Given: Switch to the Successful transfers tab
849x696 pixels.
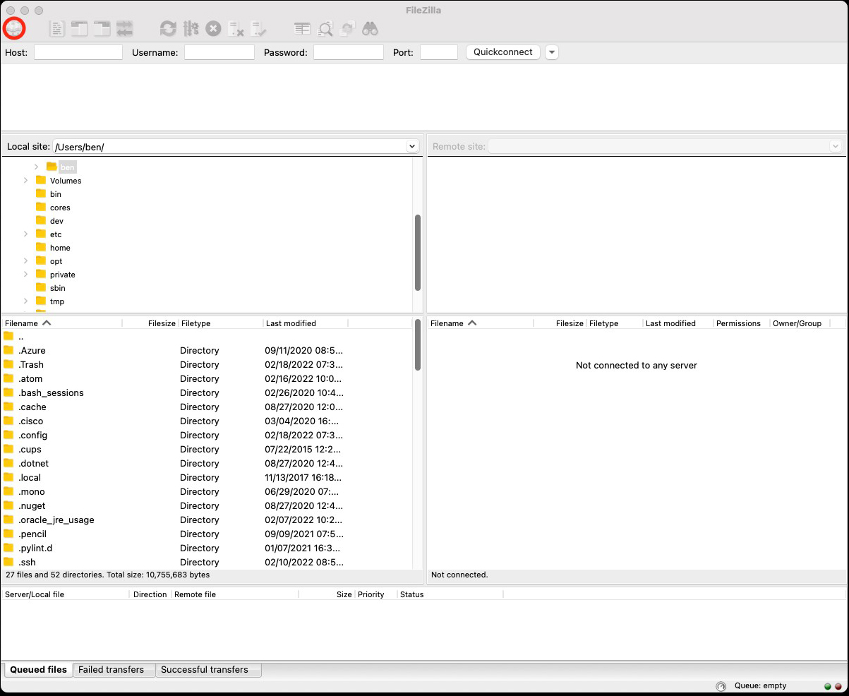Looking at the screenshot, I should click(x=205, y=670).
